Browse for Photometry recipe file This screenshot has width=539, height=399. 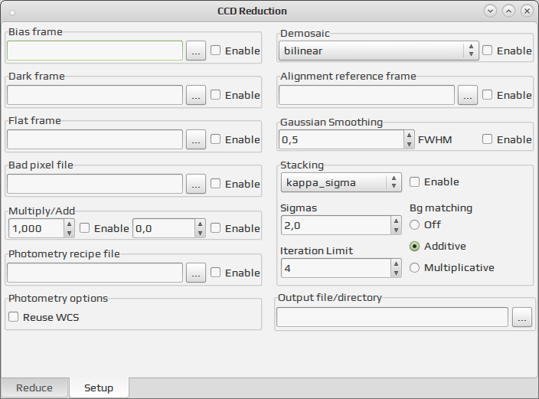196,273
